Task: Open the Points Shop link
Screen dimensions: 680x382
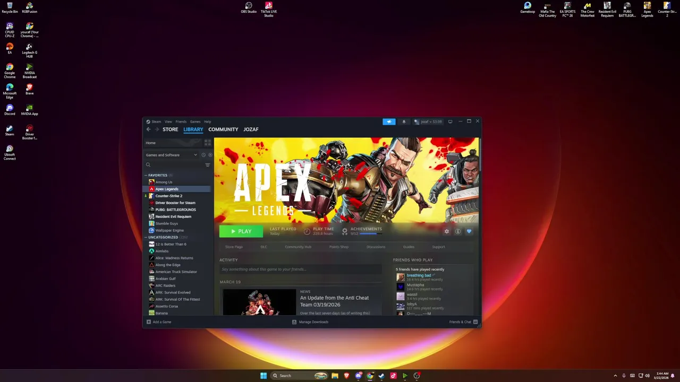Action: (339, 247)
